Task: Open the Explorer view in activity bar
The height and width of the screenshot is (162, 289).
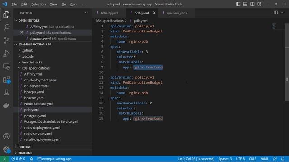Action: coord(6,14)
